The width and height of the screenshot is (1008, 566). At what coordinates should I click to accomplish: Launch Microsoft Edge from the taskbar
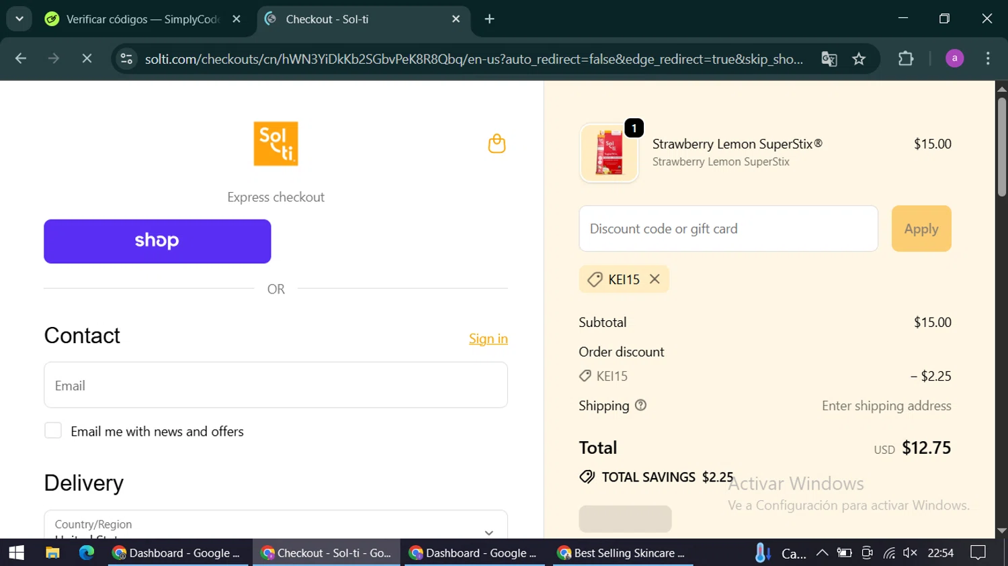87,553
